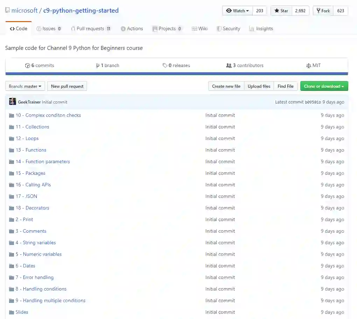Select folder icon beside 7 - Error handling
The width and height of the screenshot is (357, 319).
[x=12, y=278]
